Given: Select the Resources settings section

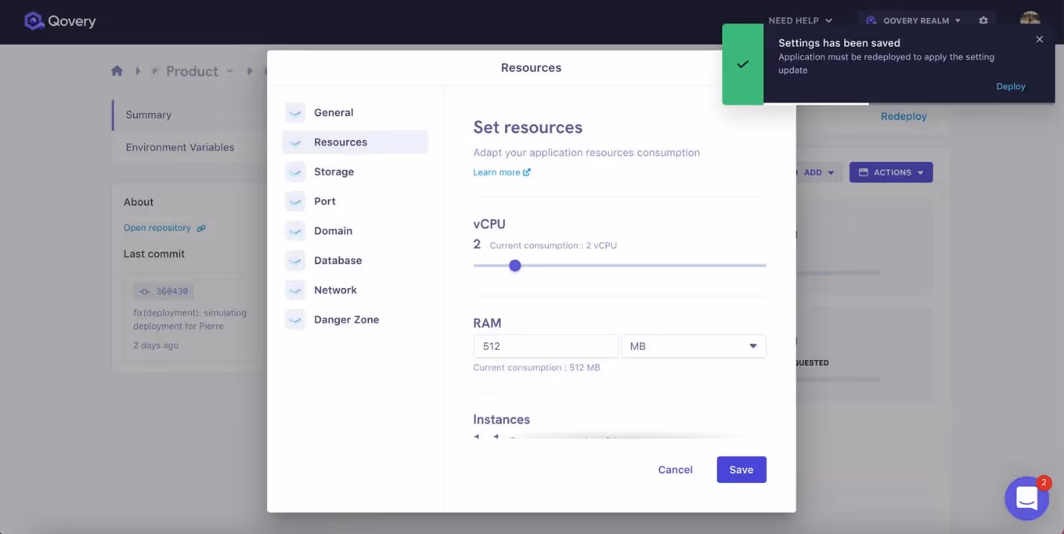Looking at the screenshot, I should 355,143.
